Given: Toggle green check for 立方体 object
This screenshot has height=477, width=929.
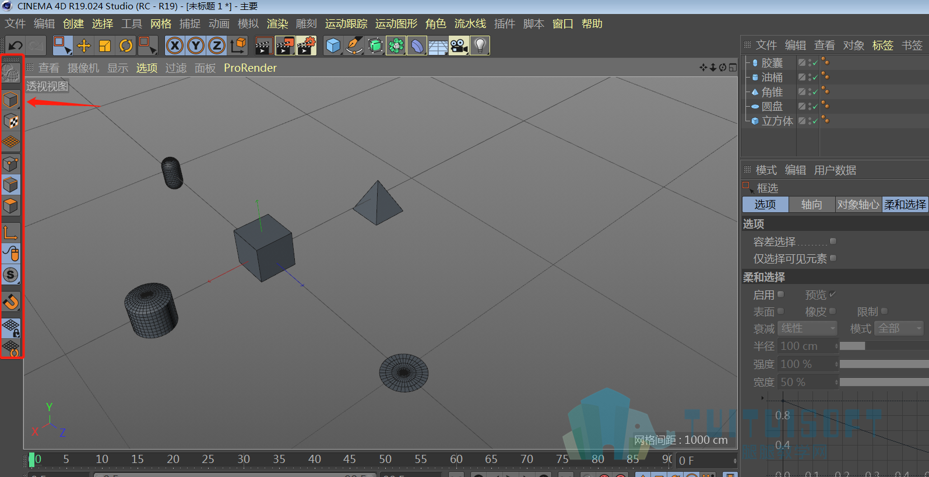Looking at the screenshot, I should pos(815,121).
